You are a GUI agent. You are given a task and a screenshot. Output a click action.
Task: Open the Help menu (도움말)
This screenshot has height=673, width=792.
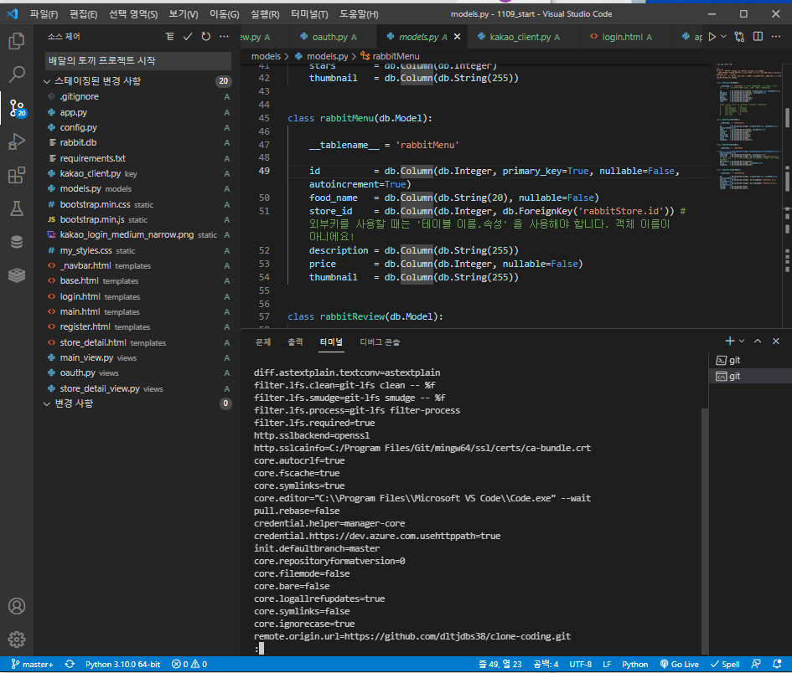click(358, 14)
